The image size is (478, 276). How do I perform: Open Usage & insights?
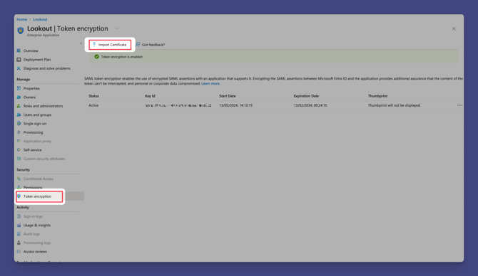(37, 225)
